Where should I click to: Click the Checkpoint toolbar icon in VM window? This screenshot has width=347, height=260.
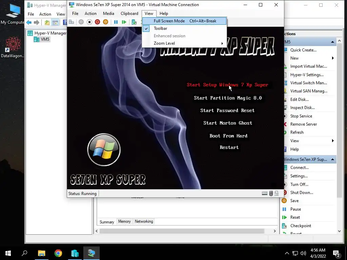(134, 22)
